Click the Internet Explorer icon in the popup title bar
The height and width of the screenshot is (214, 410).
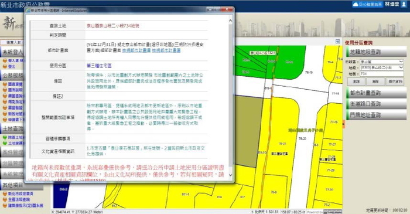click(28, 10)
